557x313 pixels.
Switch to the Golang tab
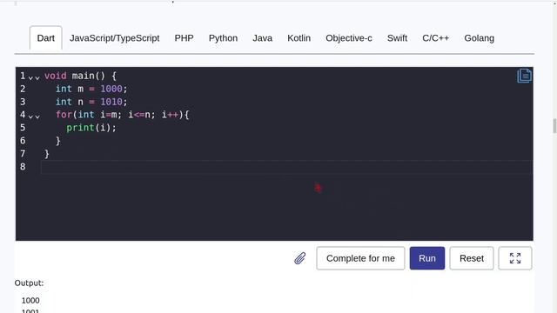[480, 38]
